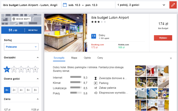The height and width of the screenshot is (111, 178).
Task: Click the 1128 zł maximum price label
Action: pyautogui.click(x=35, y=110)
